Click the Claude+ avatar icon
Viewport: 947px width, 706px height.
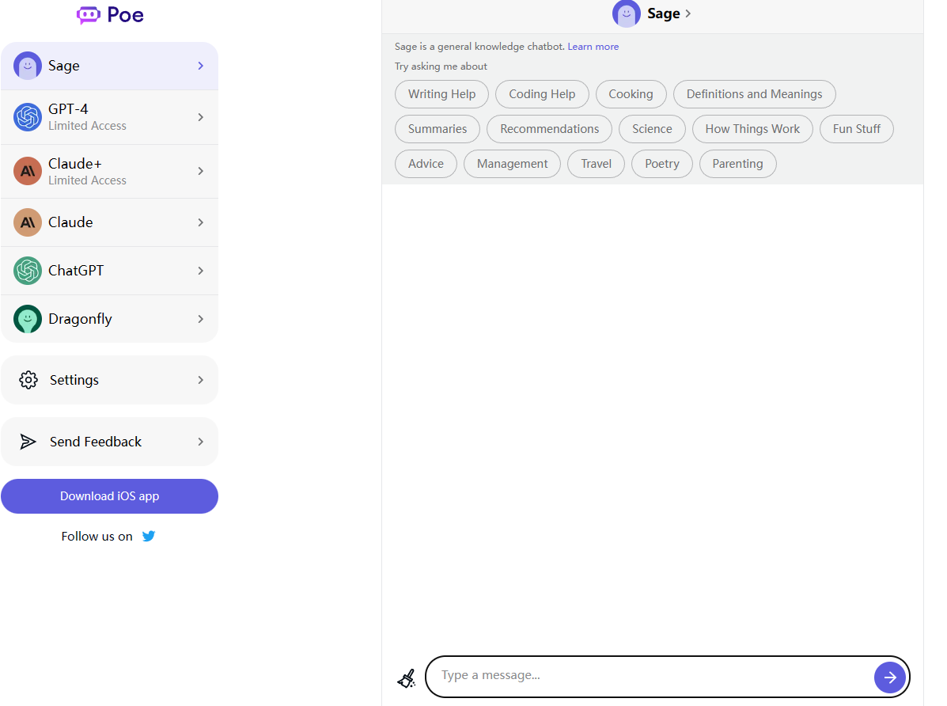pyautogui.click(x=28, y=171)
